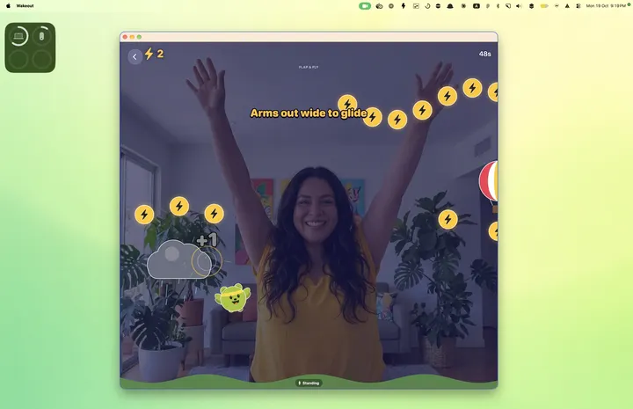633x409 pixels.
Task: Open the Wi-Fi menu bar icon
Action: click(x=557, y=6)
